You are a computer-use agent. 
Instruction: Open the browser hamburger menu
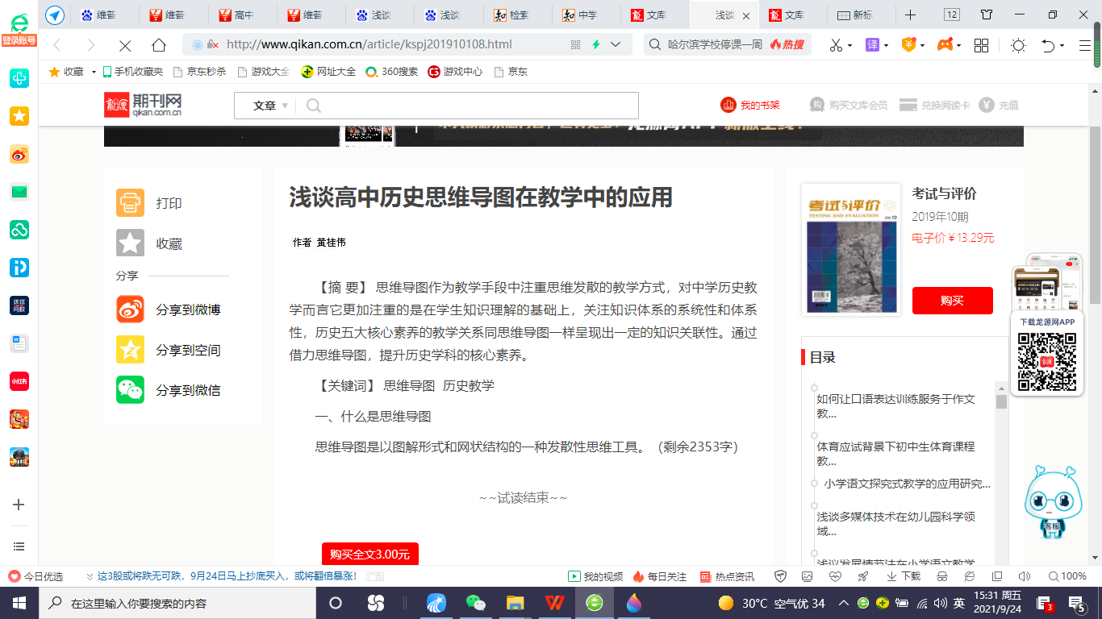coord(1085,45)
